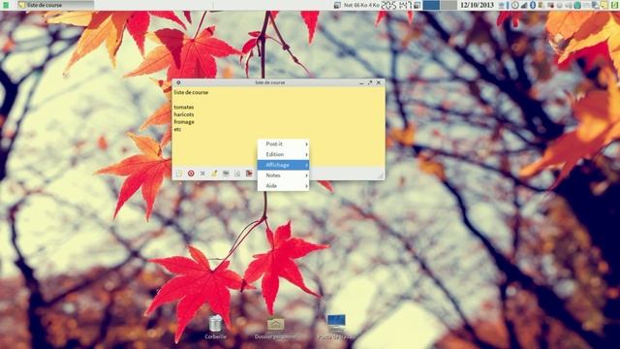Click the 'liste de course' heading inside the note
The height and width of the screenshot is (349, 620).
click(191, 92)
